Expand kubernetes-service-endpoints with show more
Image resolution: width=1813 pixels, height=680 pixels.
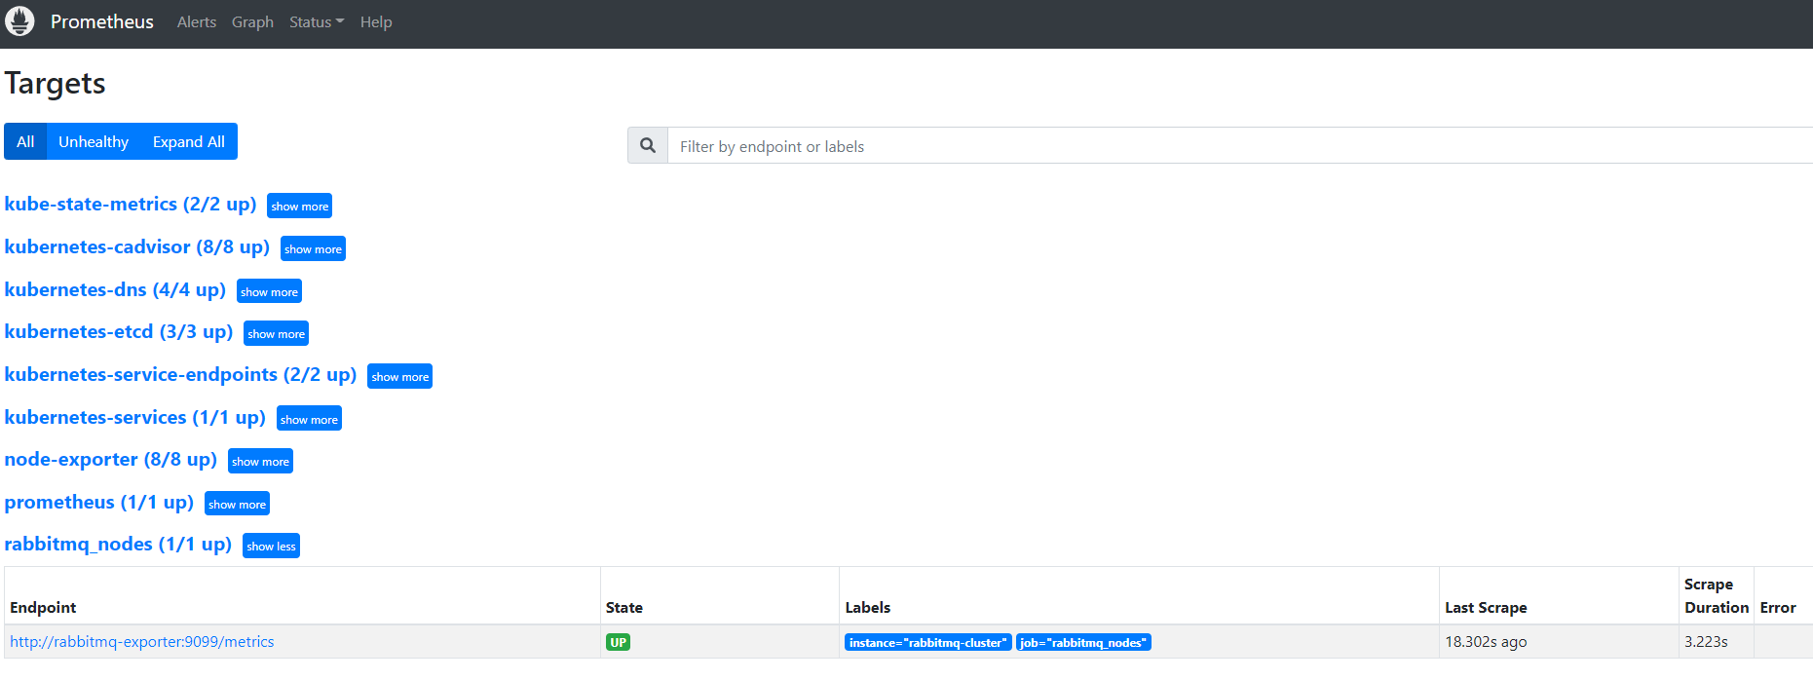point(400,376)
